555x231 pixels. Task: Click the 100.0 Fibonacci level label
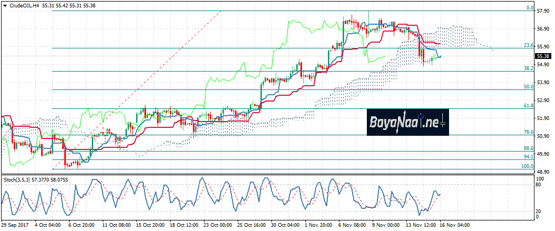tap(528, 166)
